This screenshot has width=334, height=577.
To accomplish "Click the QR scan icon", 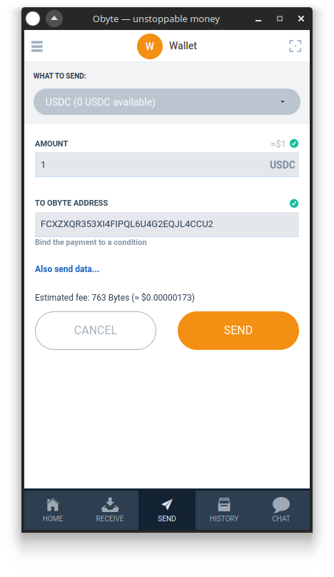I will point(295,46).
